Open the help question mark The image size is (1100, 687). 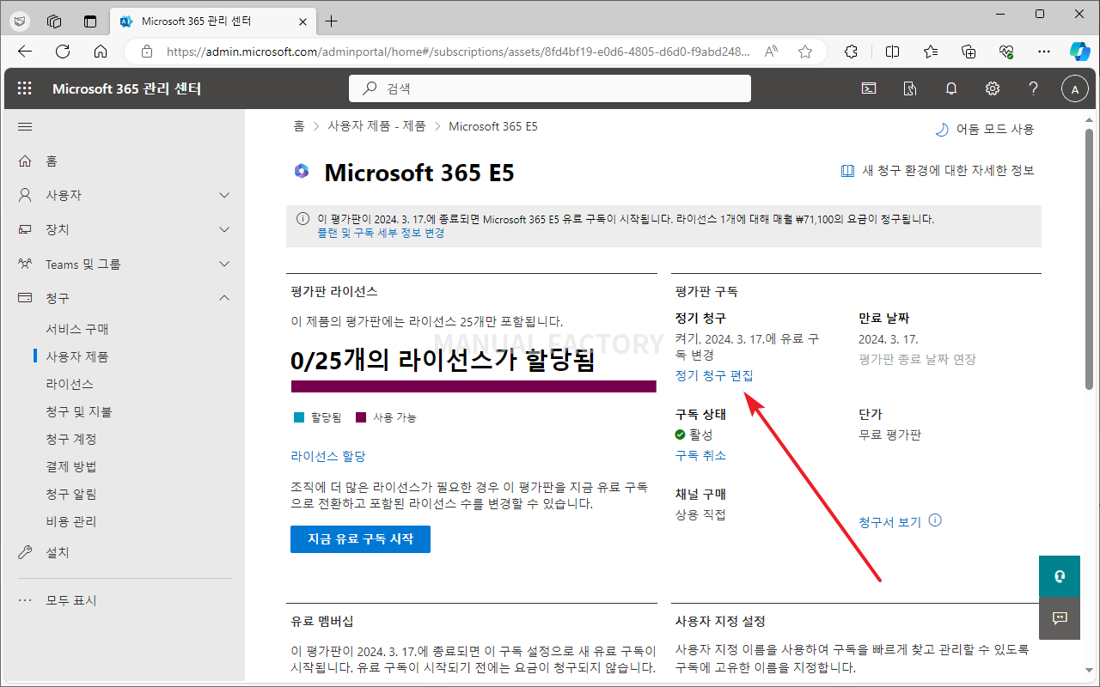1034,88
